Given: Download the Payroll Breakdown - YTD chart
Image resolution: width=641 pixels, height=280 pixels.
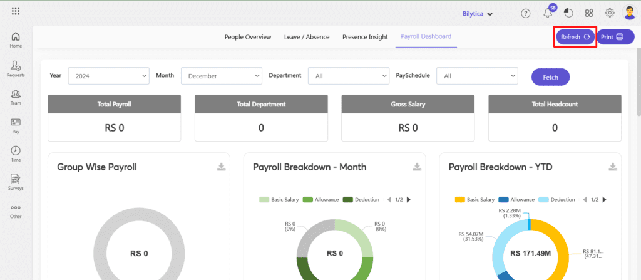Looking at the screenshot, I should (613, 167).
